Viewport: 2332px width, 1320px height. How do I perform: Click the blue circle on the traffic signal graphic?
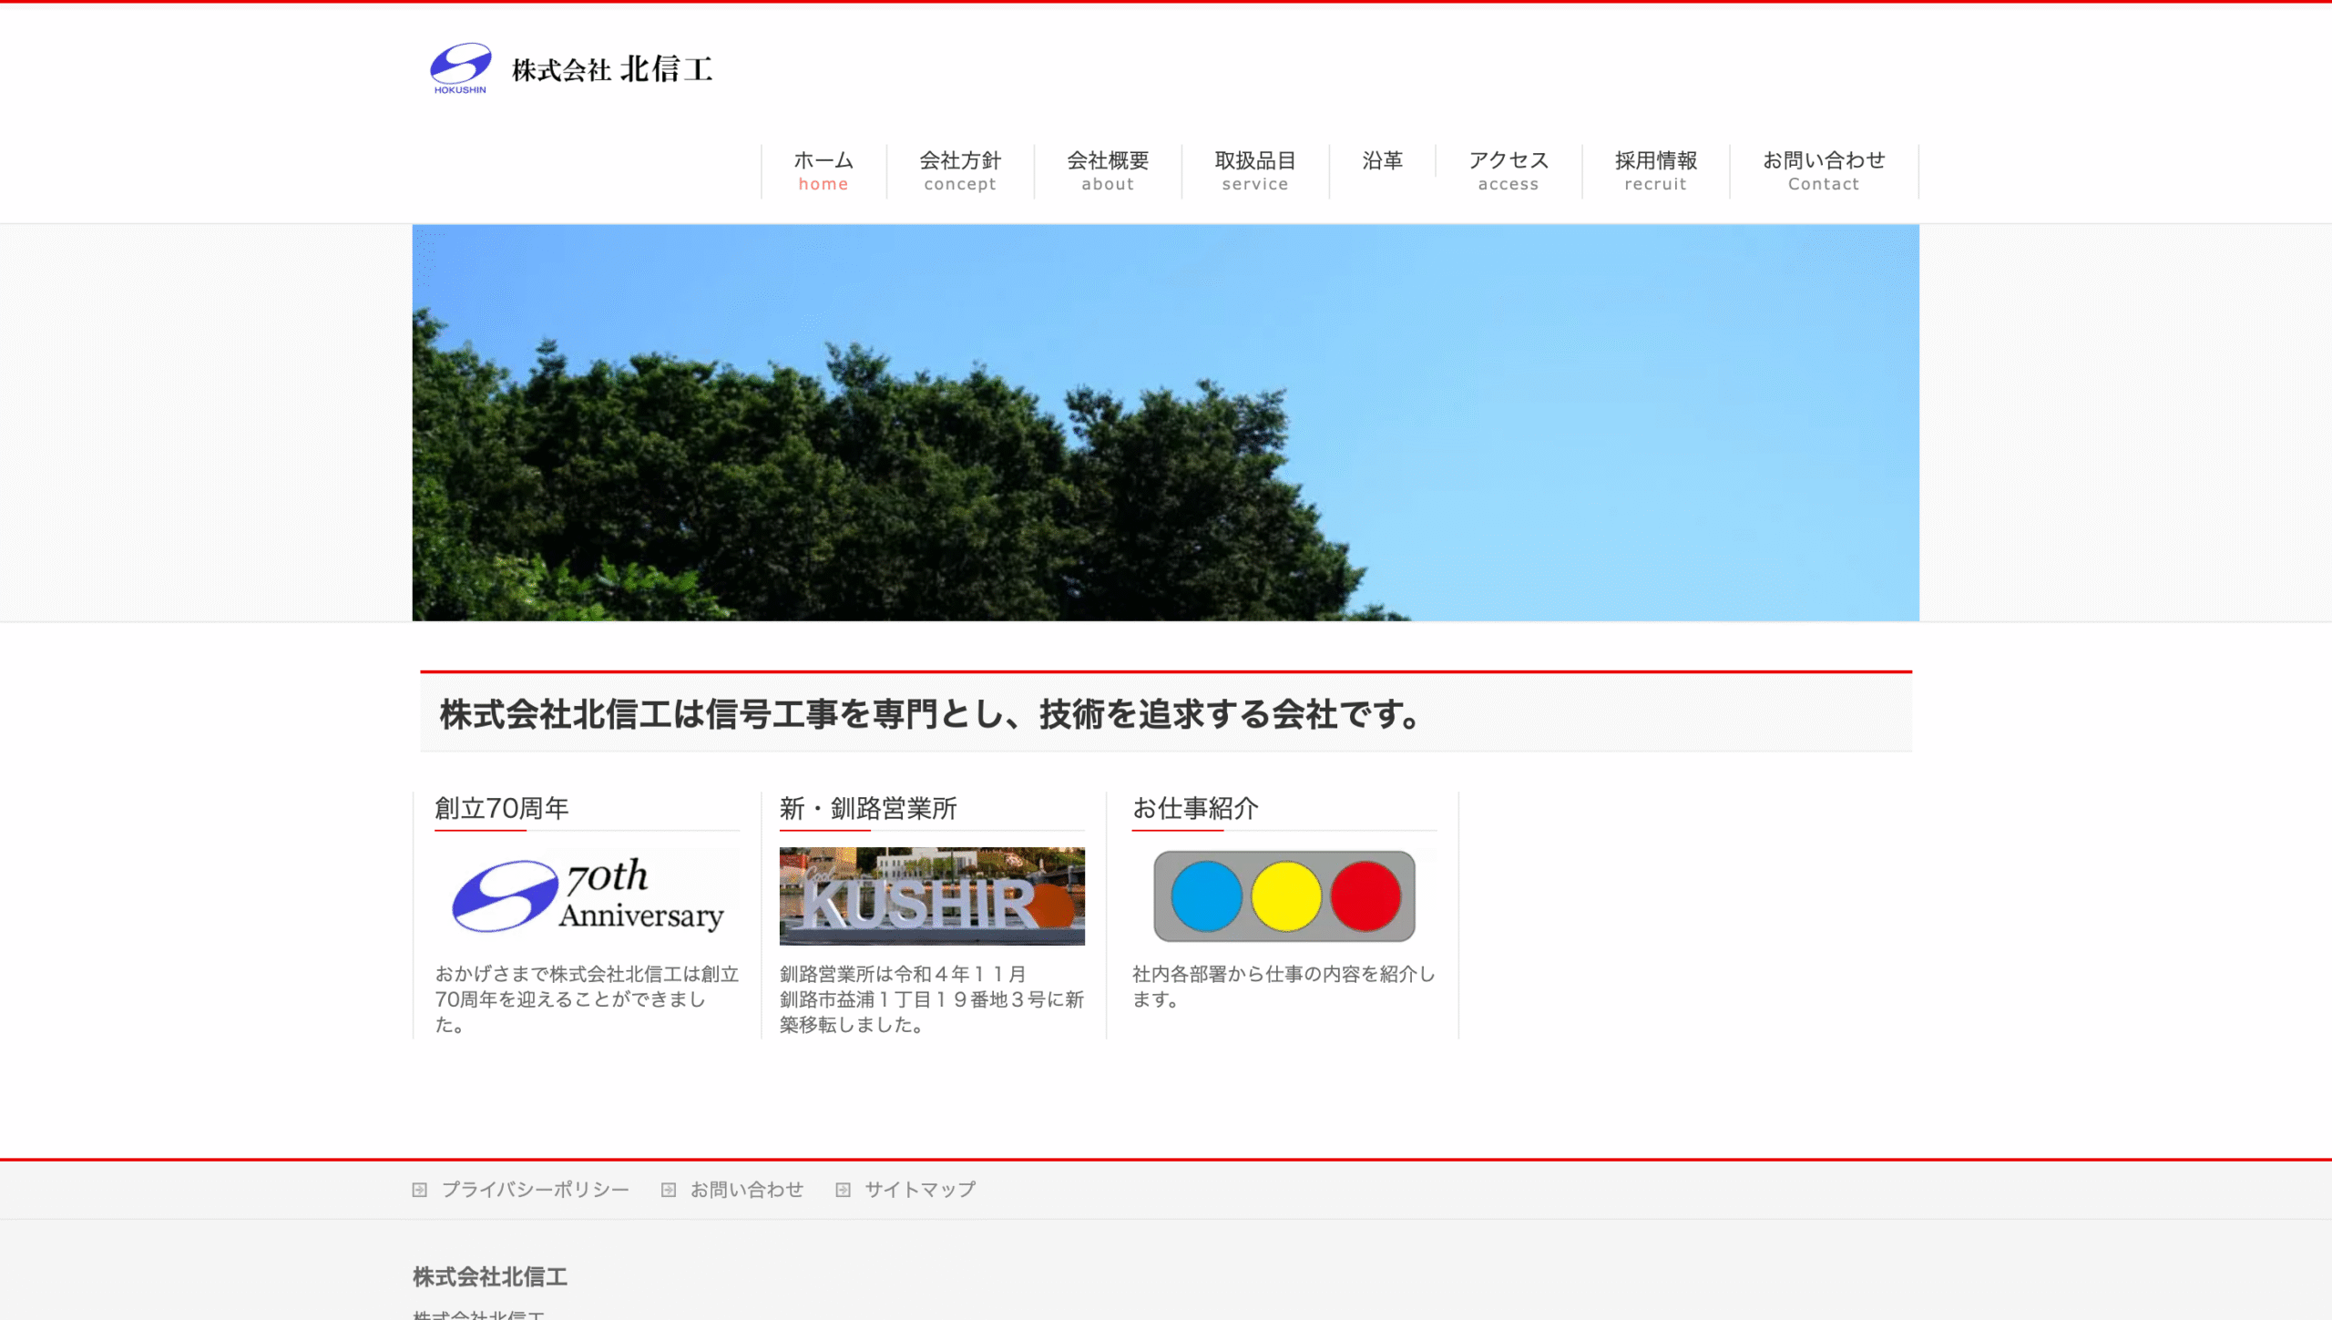(x=1209, y=897)
